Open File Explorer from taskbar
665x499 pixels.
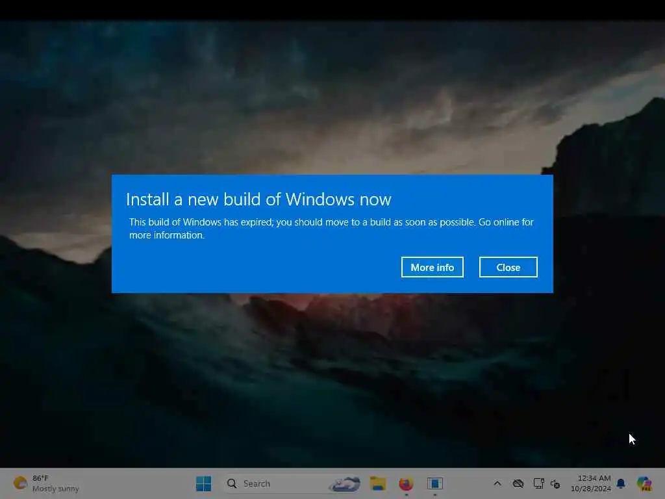point(377,483)
